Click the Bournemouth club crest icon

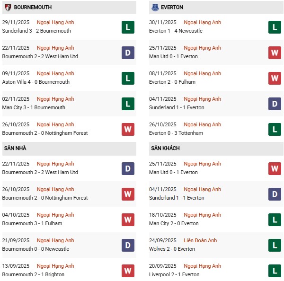[x=8, y=8]
